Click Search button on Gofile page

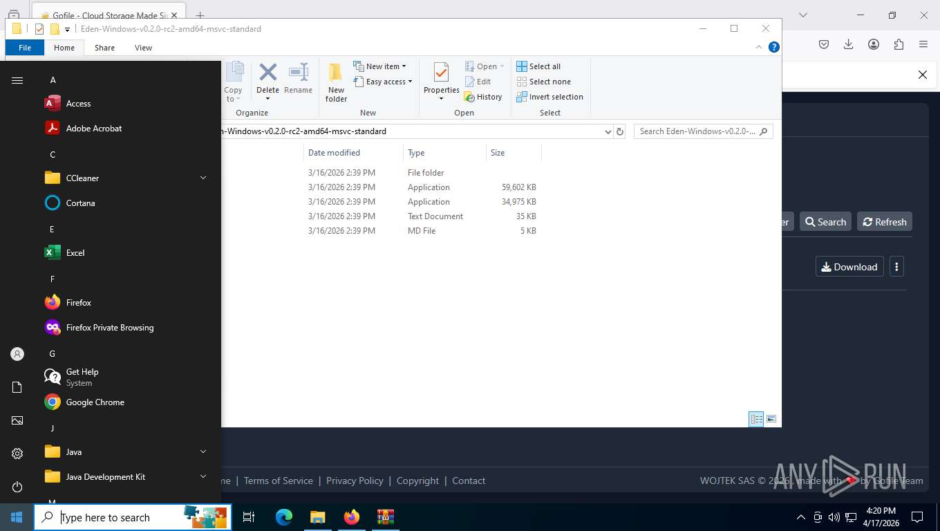tap(825, 222)
